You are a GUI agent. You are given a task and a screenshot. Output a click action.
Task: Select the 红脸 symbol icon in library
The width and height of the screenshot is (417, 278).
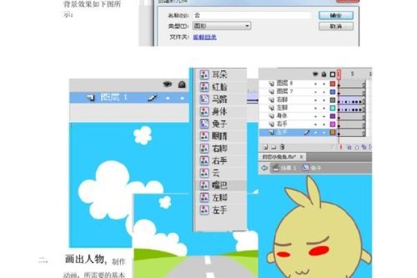tap(204, 87)
